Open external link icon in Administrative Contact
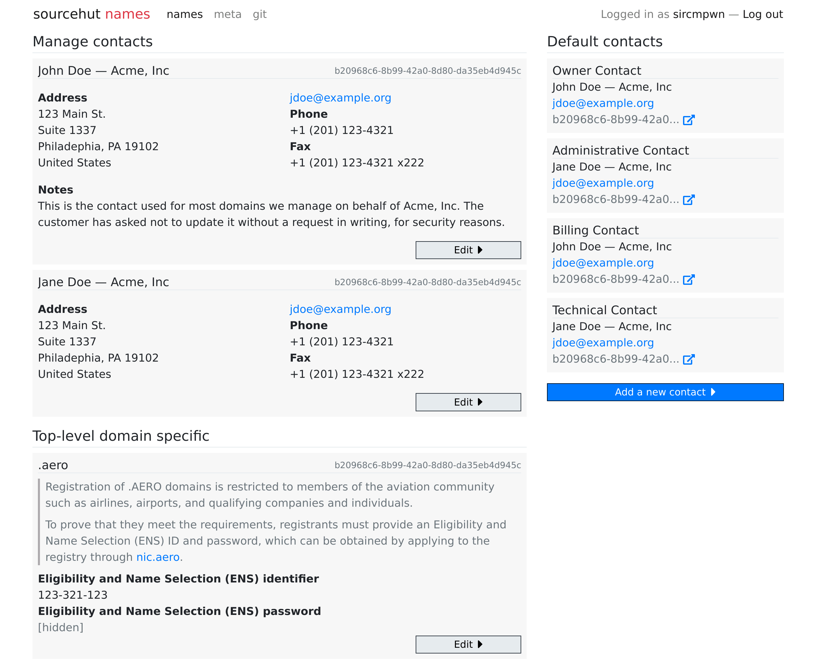This screenshot has width=813, height=665. point(688,200)
